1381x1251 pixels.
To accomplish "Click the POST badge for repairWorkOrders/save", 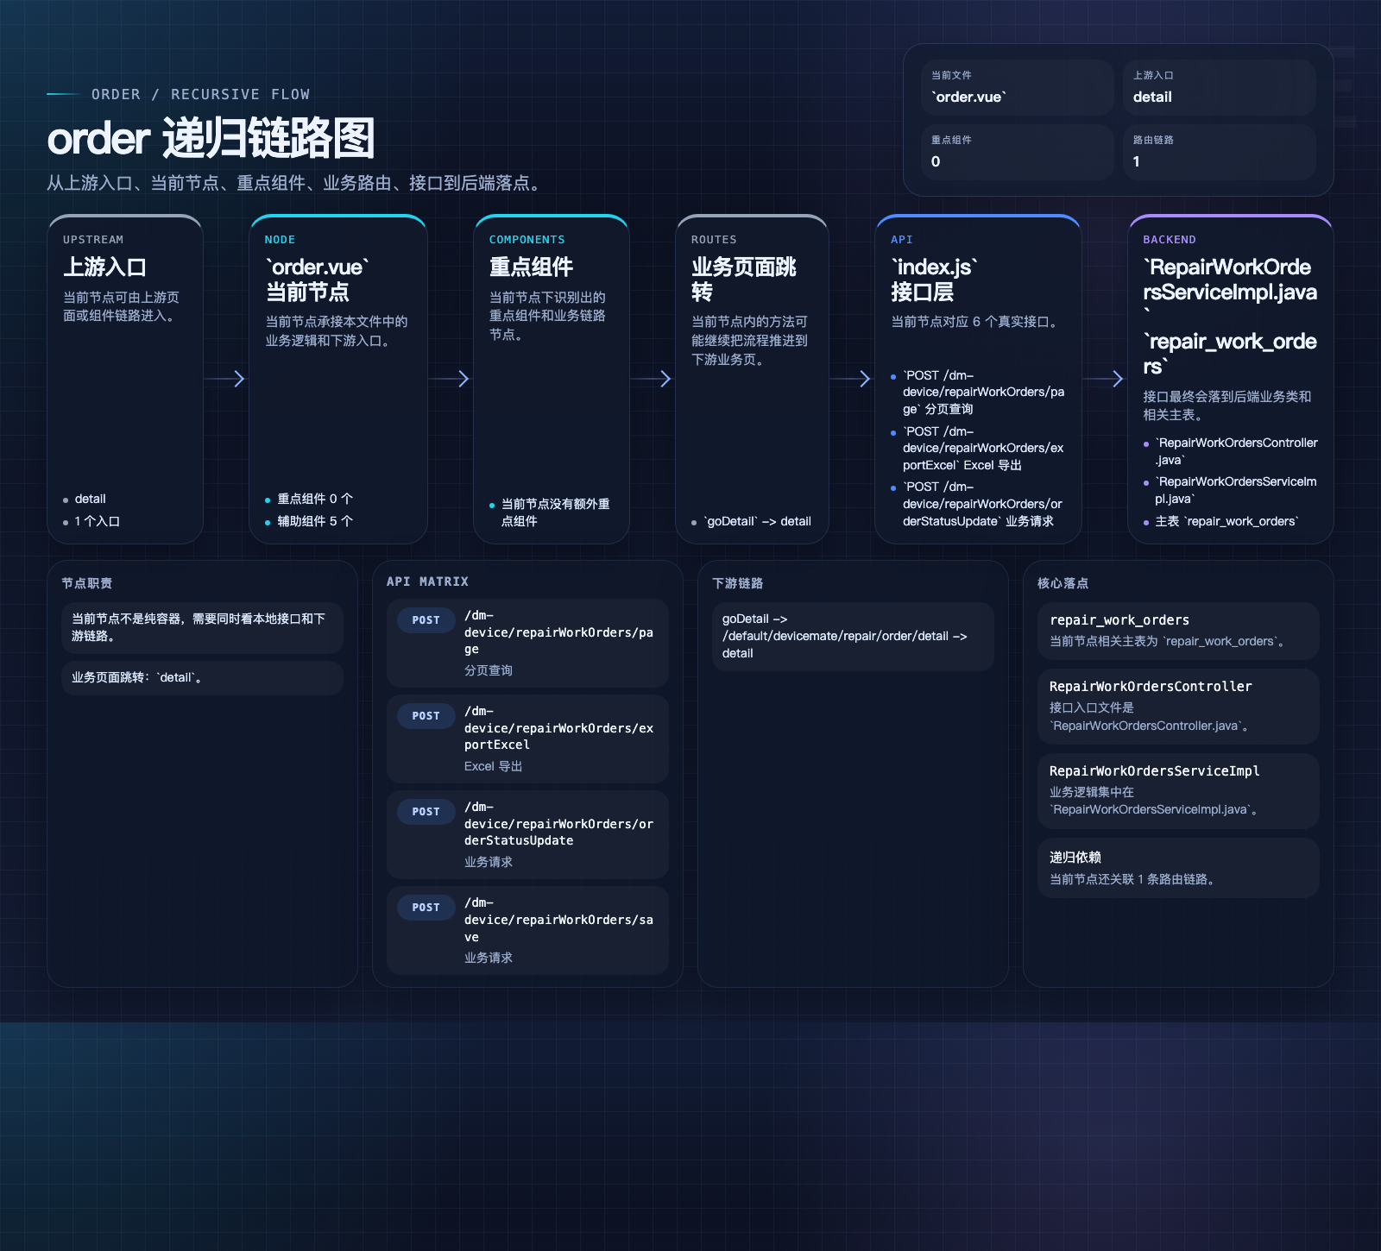I will click(426, 908).
